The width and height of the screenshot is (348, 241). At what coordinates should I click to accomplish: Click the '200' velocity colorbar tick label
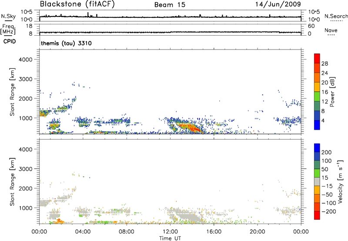tap(327, 152)
